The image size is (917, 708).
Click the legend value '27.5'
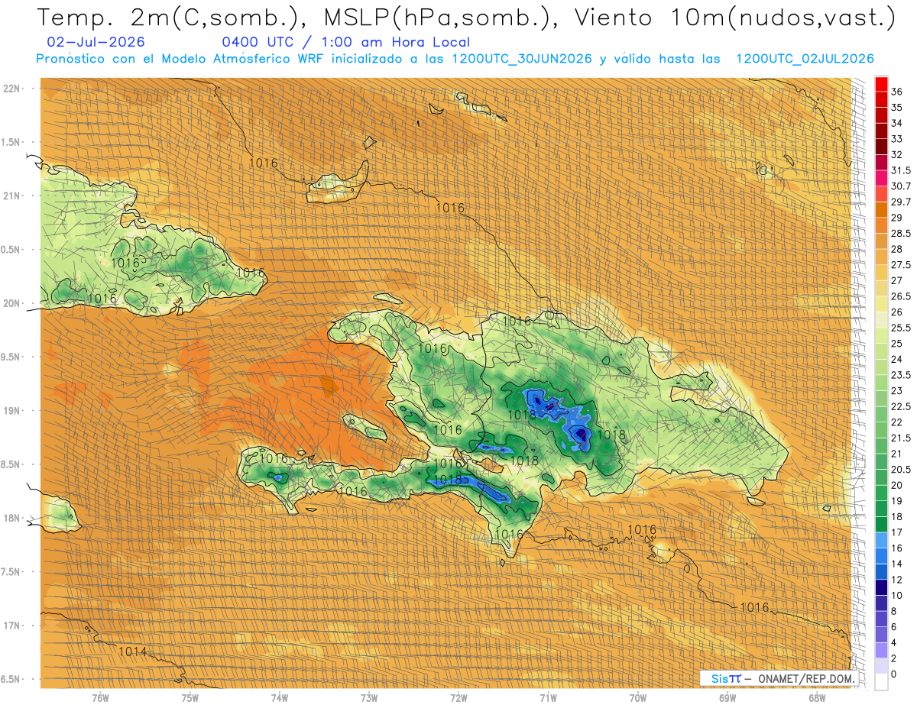click(x=901, y=265)
